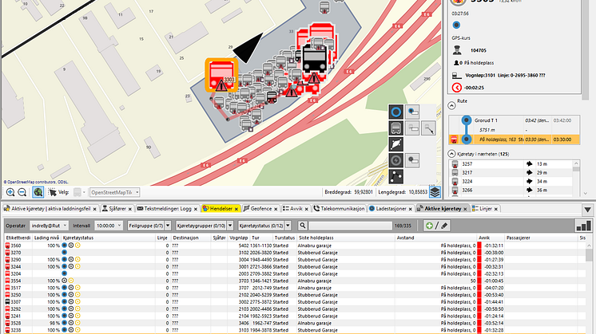596x334 pixels.
Task: Open the Telekommunikasjon tab
Action: point(339,209)
